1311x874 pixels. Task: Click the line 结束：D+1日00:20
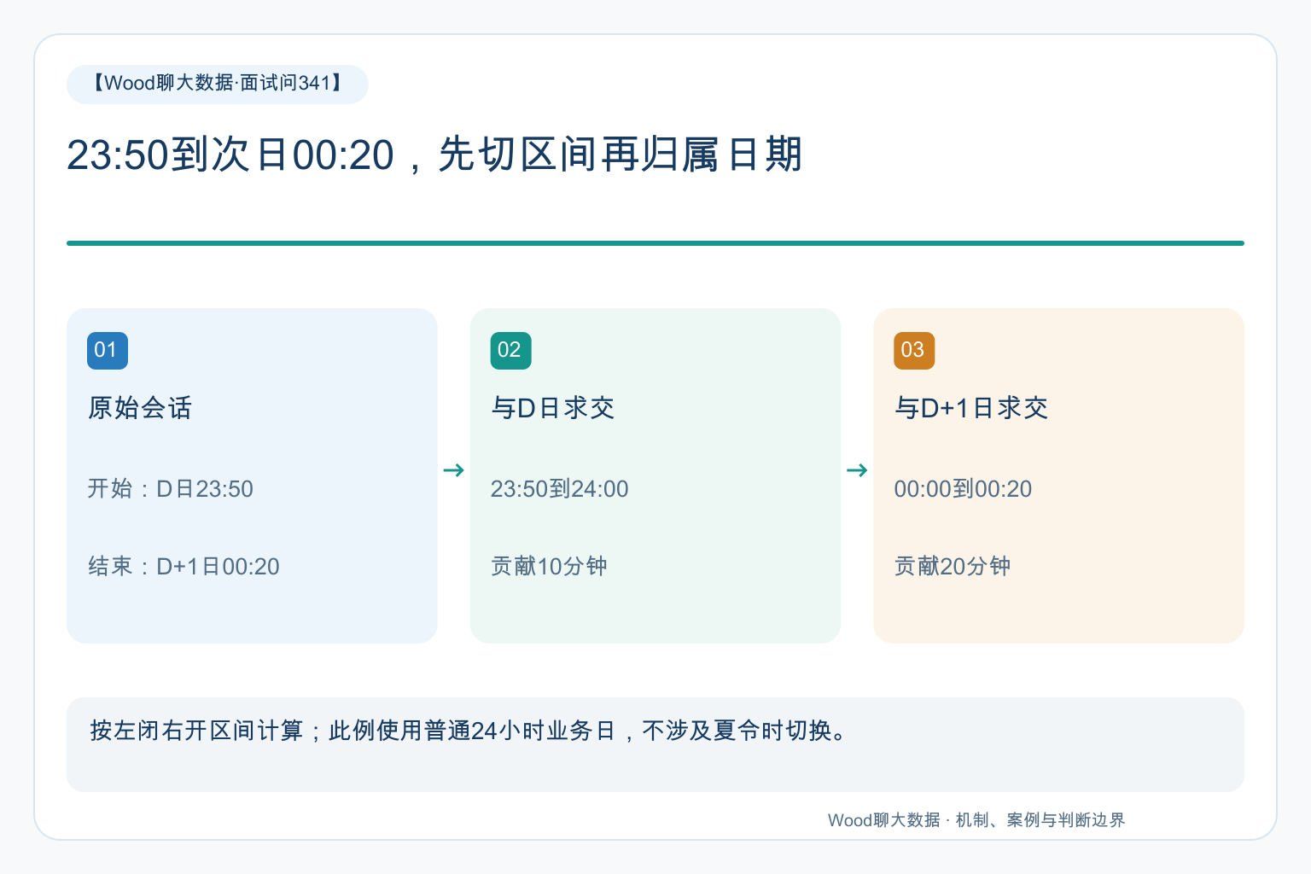[x=184, y=567]
